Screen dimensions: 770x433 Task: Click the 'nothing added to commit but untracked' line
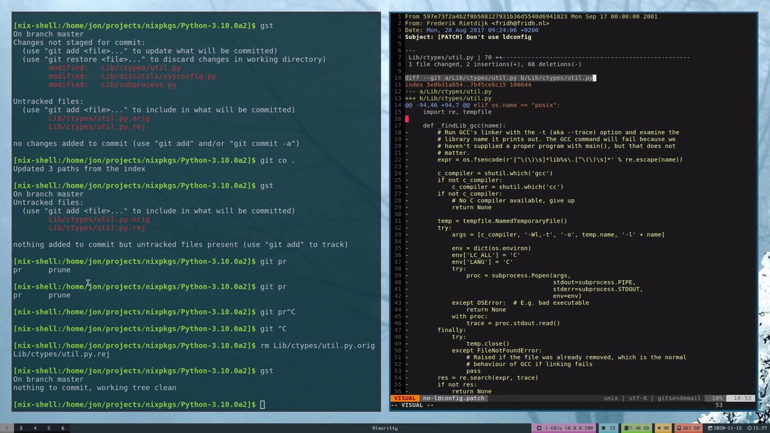coord(180,244)
